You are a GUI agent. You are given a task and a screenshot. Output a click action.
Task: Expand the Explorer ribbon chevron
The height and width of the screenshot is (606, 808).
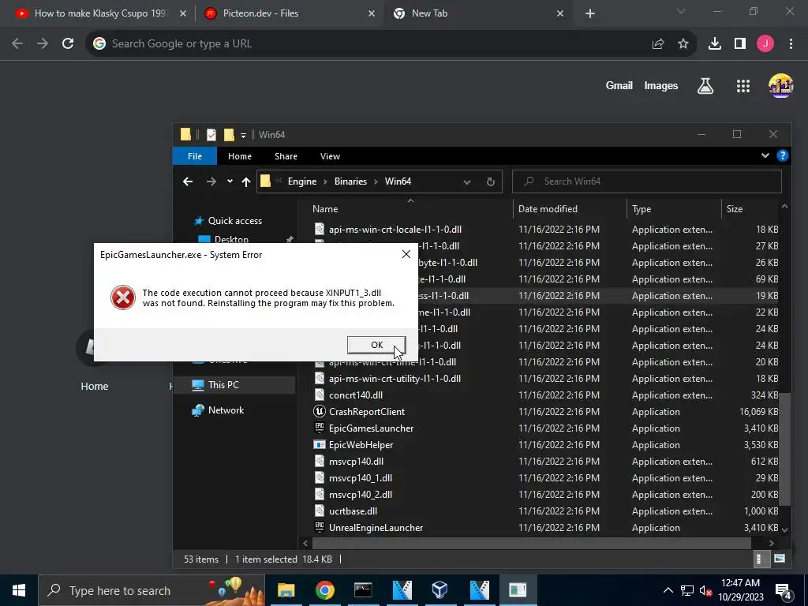click(765, 155)
